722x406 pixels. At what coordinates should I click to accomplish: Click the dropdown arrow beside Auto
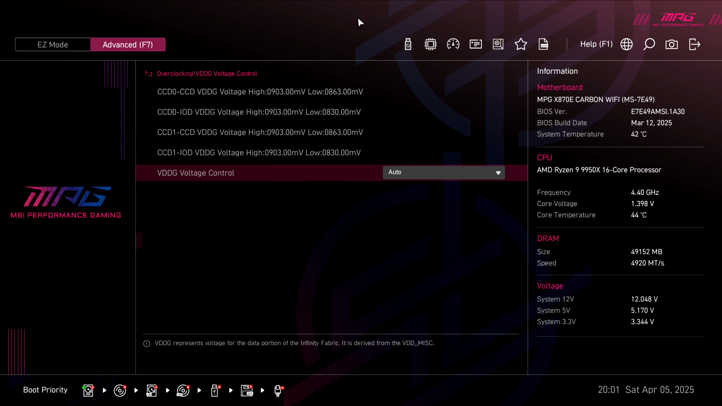pyautogui.click(x=498, y=173)
